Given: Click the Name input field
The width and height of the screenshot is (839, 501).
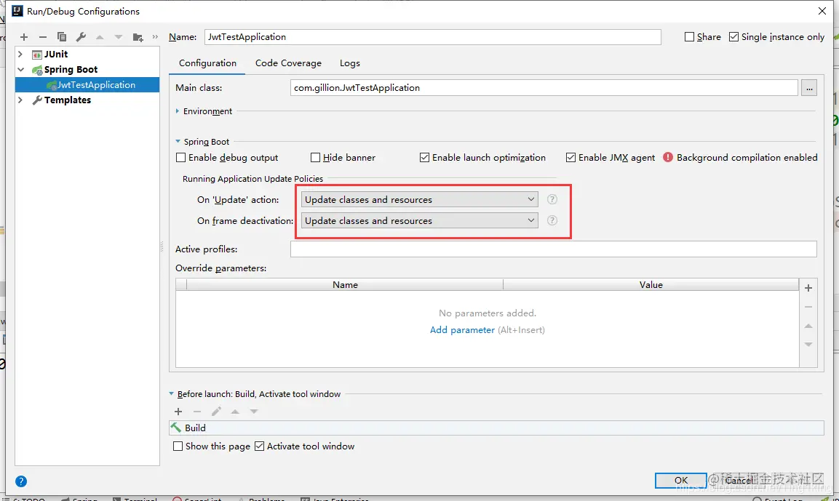Looking at the screenshot, I should 432,37.
